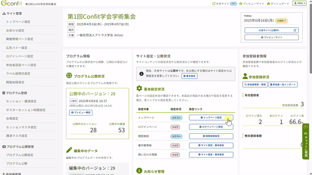Viewport: 312px width, 175px height.
Task: Go to ダッシュボード in top bar
Action: tap(278, 3)
